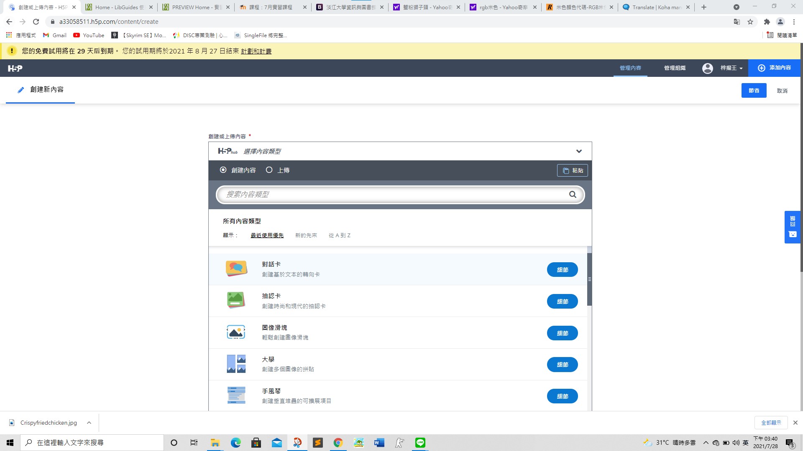803x451 pixels.
Task: Open Chrome extensions puzzle icon
Action: click(767, 22)
